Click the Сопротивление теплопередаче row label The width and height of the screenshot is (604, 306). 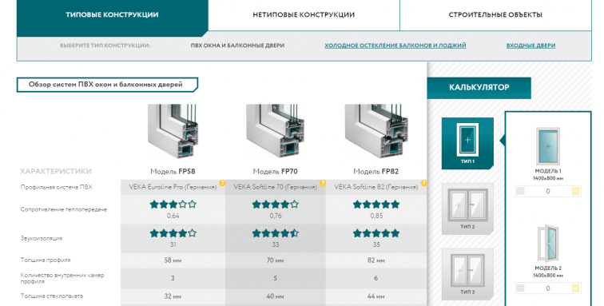tap(64, 209)
